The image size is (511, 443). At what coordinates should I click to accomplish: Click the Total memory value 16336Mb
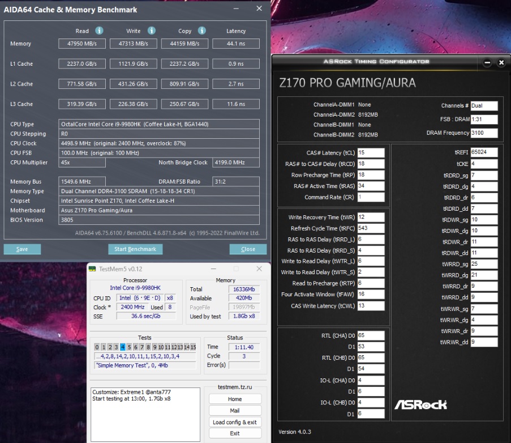coord(244,289)
